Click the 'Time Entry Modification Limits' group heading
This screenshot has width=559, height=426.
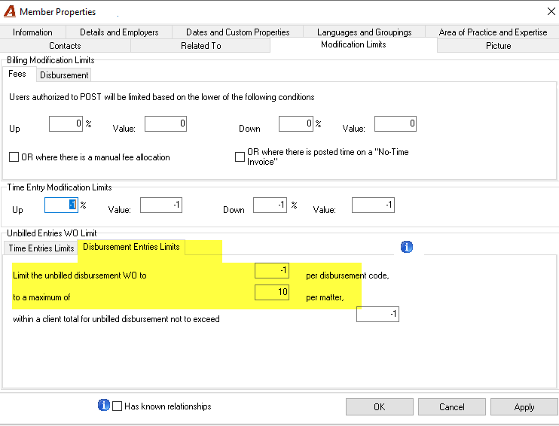pos(60,187)
